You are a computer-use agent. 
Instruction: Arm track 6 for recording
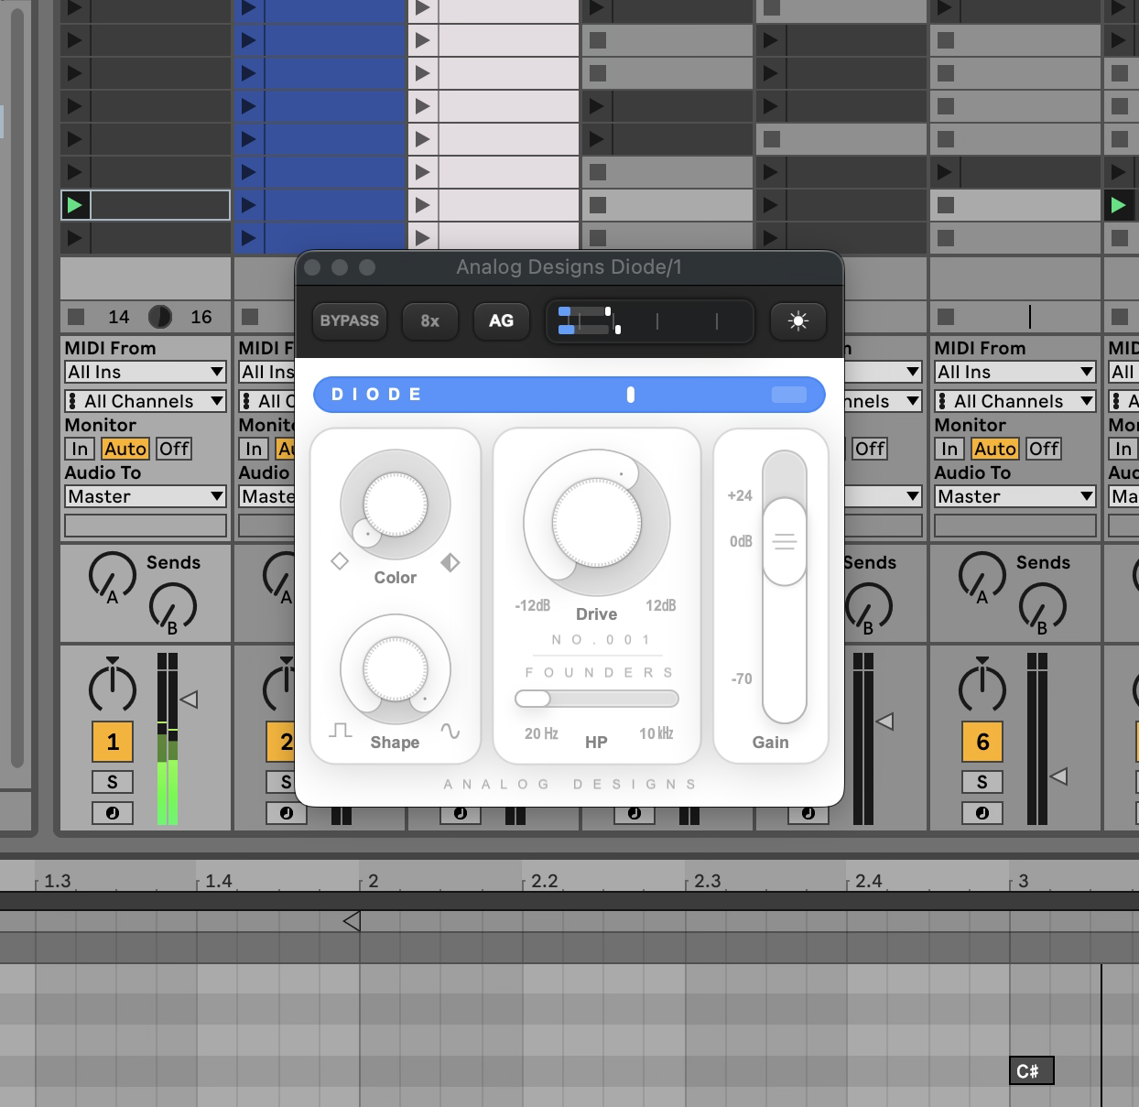click(x=982, y=813)
